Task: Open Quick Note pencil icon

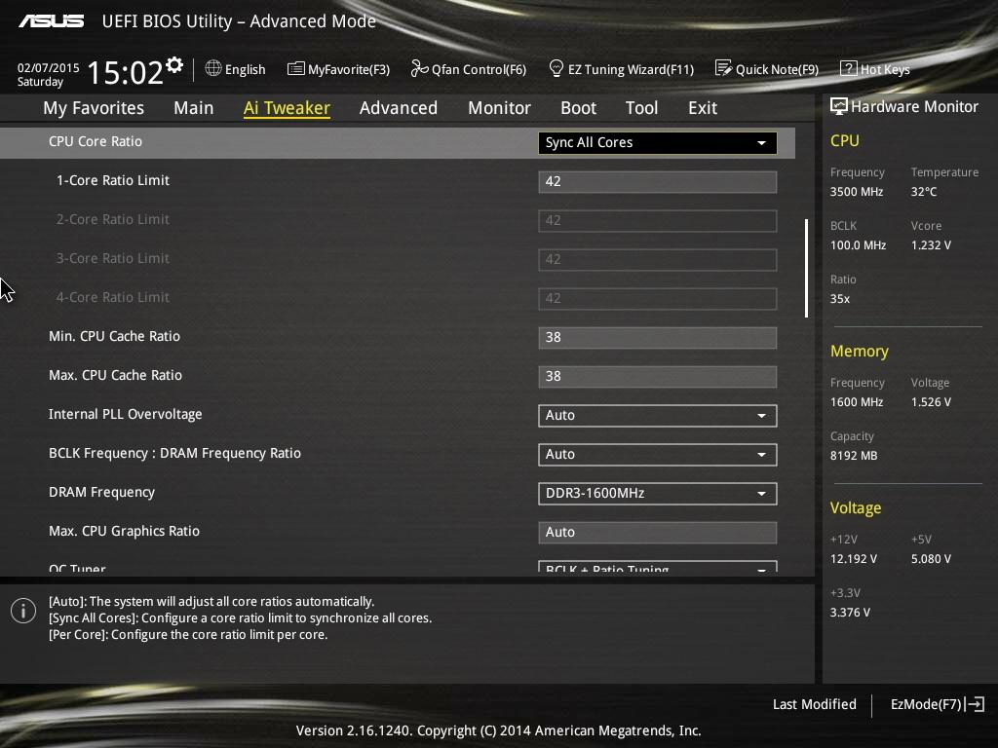Action: pos(723,68)
